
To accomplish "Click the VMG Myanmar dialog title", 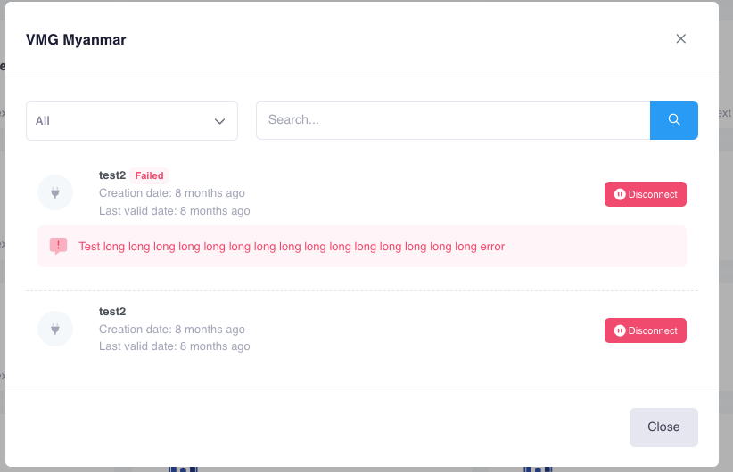I will [76, 40].
